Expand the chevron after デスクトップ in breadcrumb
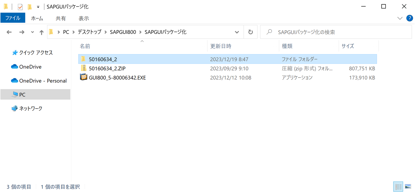The width and height of the screenshot is (415, 192). point(106,32)
